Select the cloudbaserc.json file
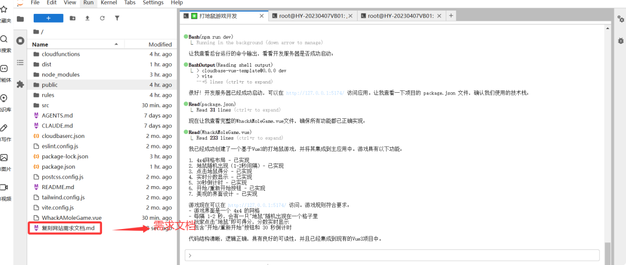The width and height of the screenshot is (626, 265). click(x=102, y=136)
